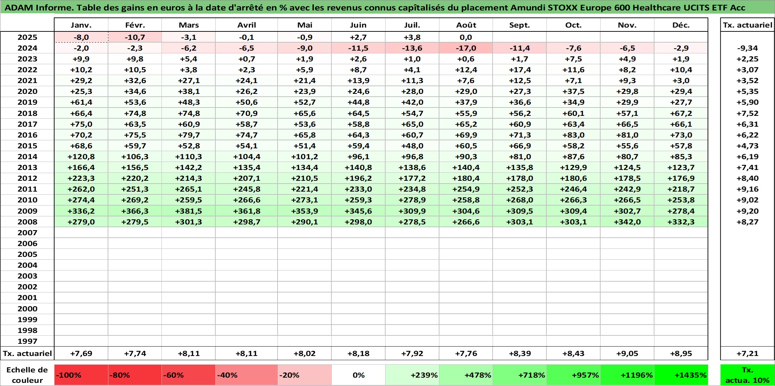Select the 'Avril' month header
The height and width of the screenshot is (386, 775).
pyautogui.click(x=246, y=25)
